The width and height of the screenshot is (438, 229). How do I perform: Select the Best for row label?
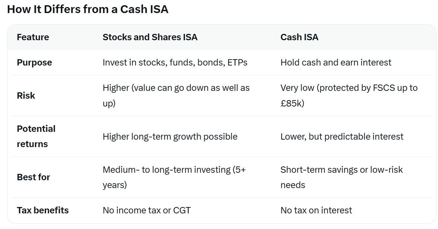[33, 177]
